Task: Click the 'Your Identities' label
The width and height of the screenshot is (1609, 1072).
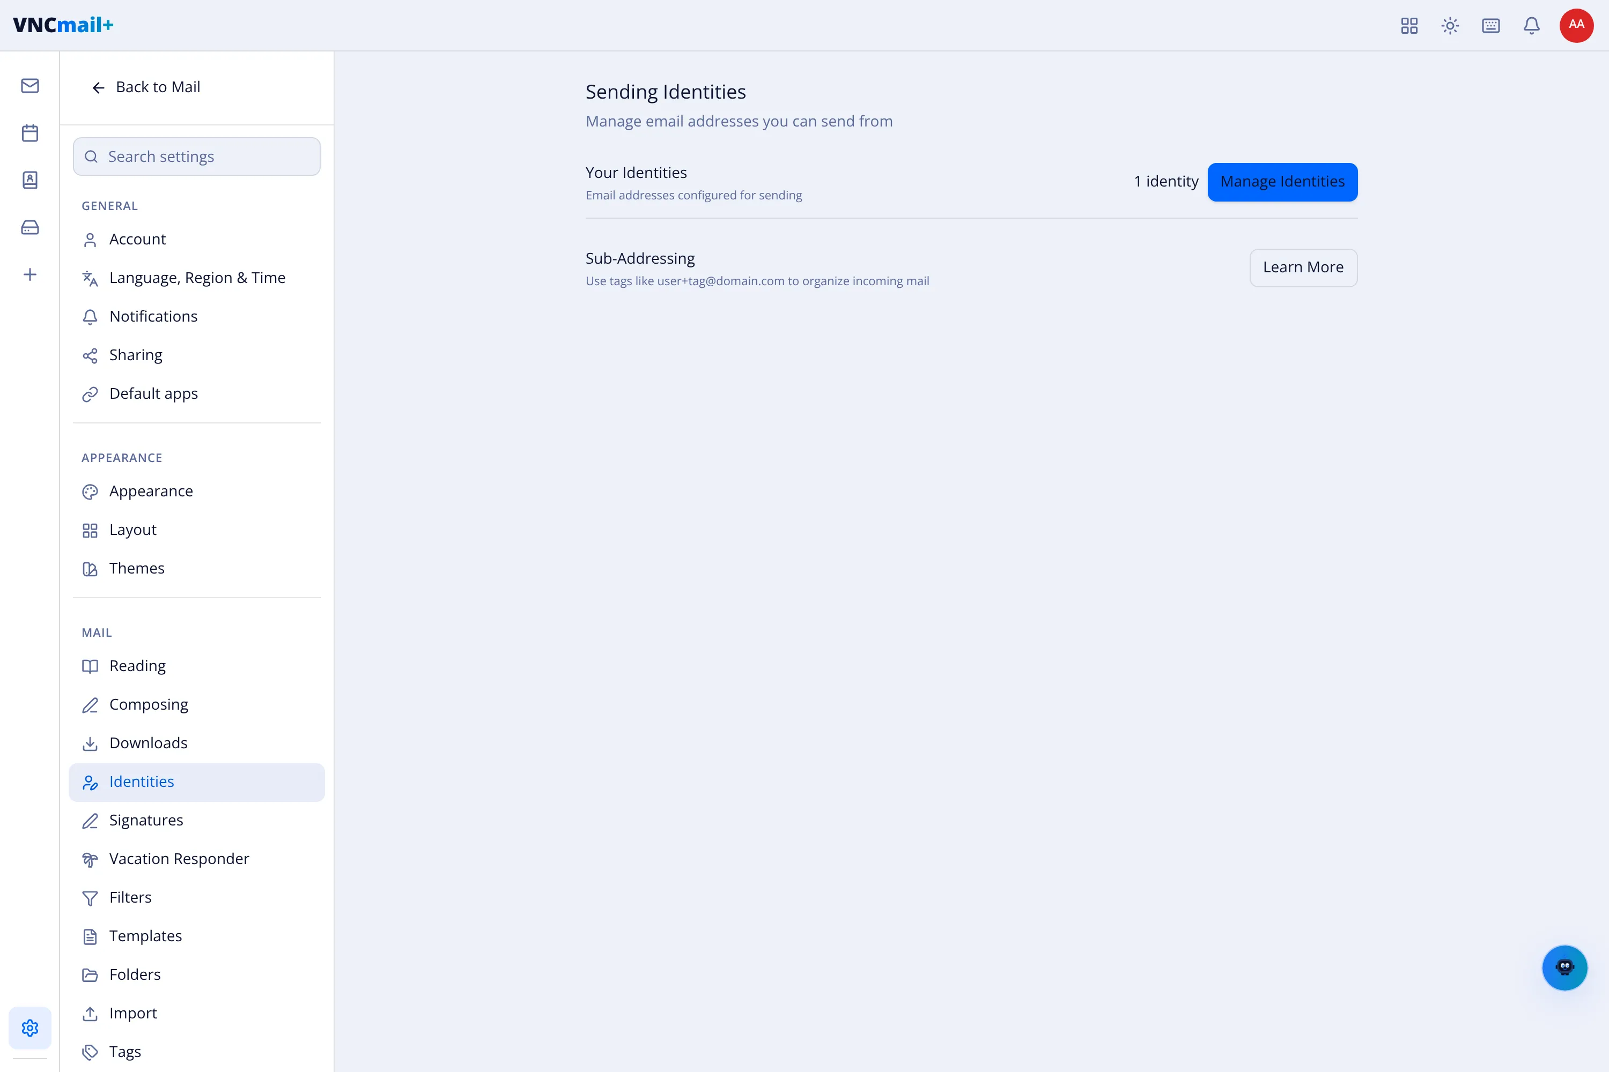Action: (x=636, y=173)
